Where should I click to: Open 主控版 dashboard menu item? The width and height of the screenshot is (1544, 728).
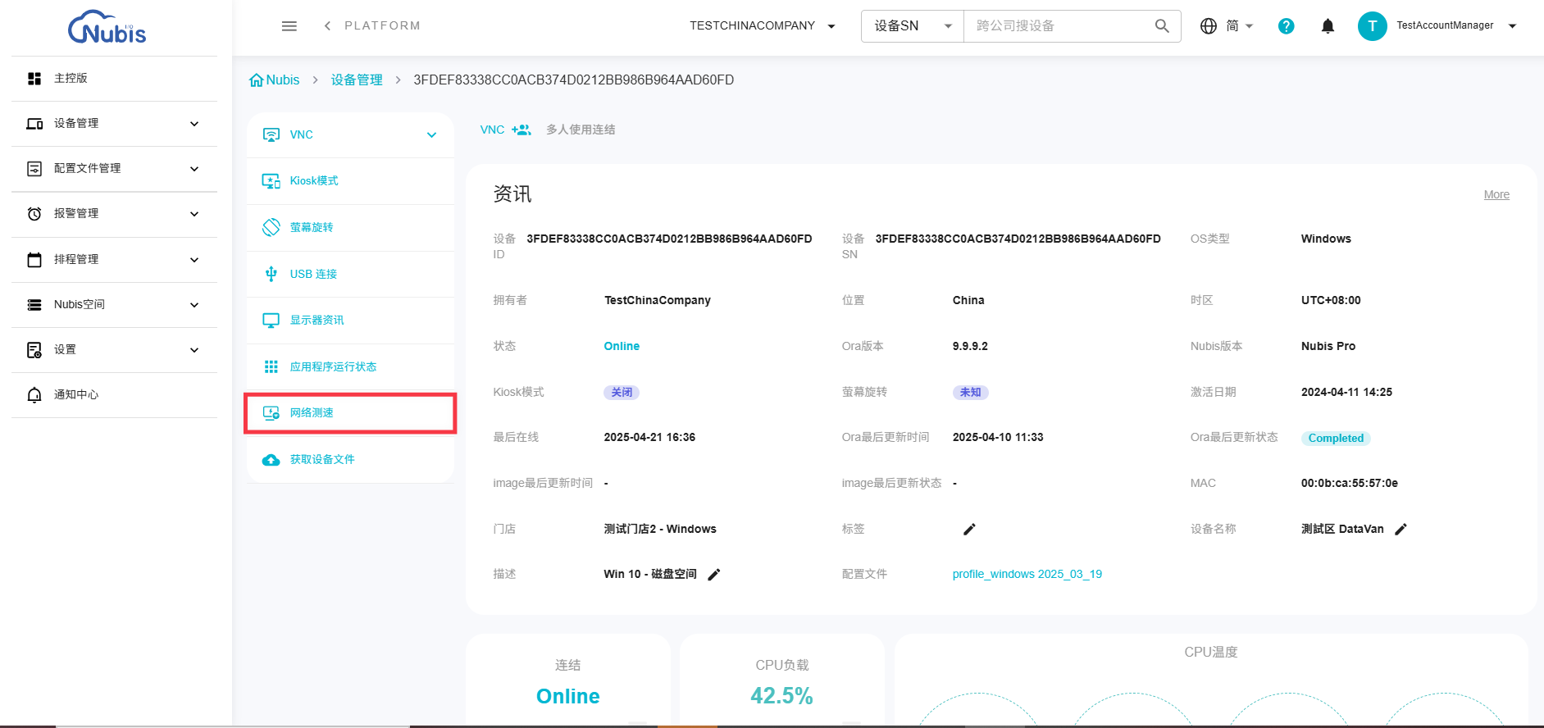pos(115,79)
